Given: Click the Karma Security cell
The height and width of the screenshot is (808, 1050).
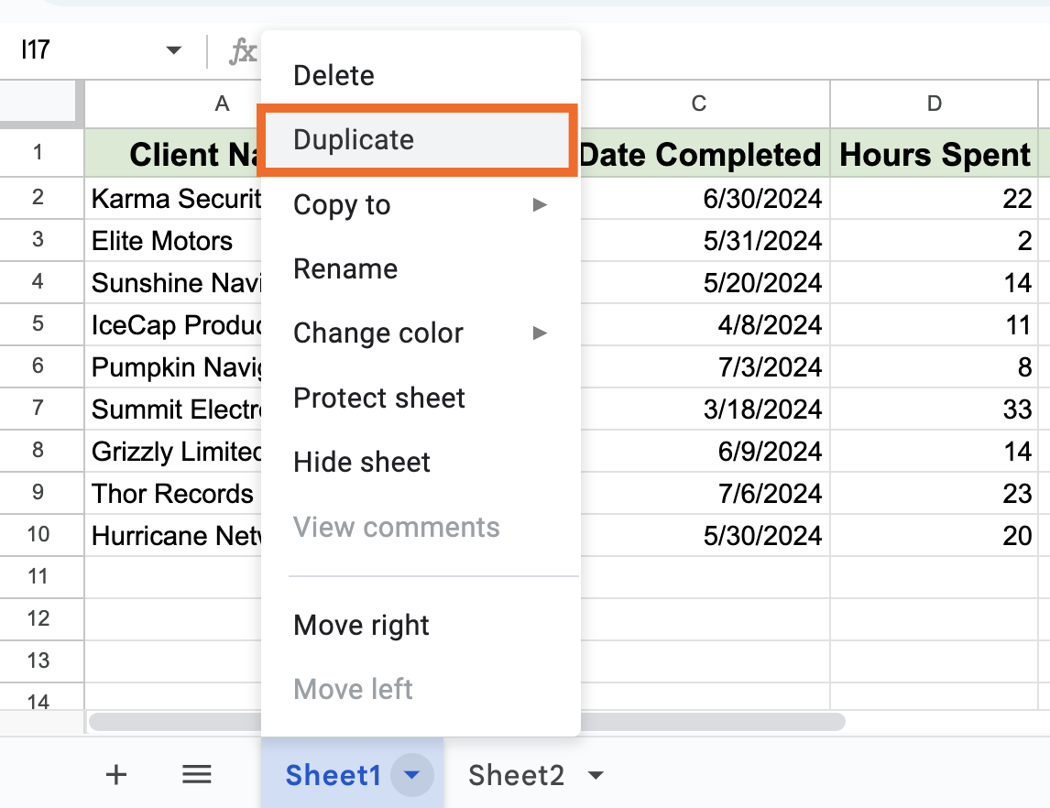Looking at the screenshot, I should coord(173,198).
